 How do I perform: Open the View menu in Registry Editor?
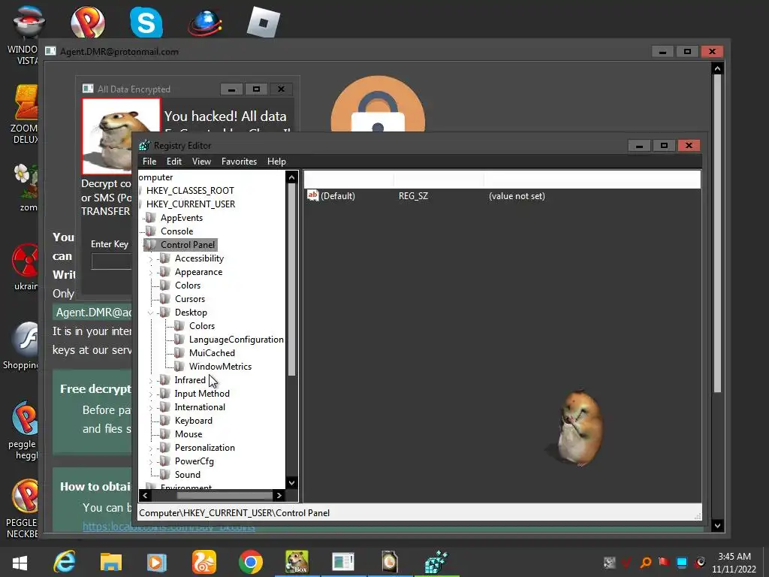[201, 162]
